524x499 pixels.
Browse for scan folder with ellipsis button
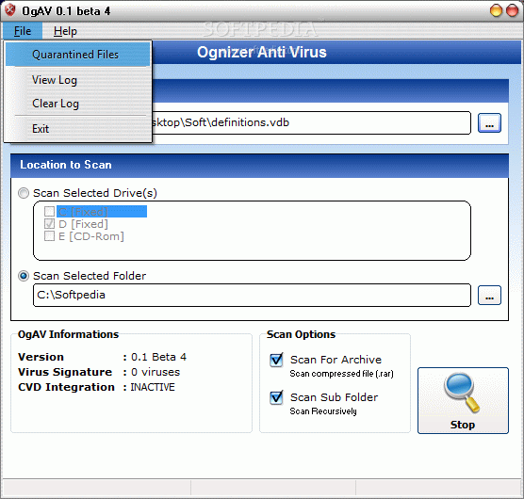[489, 296]
